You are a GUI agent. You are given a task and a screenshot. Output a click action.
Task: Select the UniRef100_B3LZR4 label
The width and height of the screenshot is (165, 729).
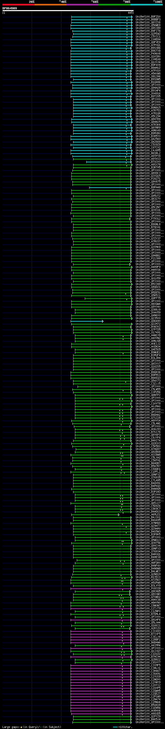[148, 358]
